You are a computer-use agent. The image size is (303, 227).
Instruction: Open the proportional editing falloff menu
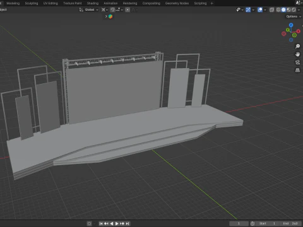134,9
